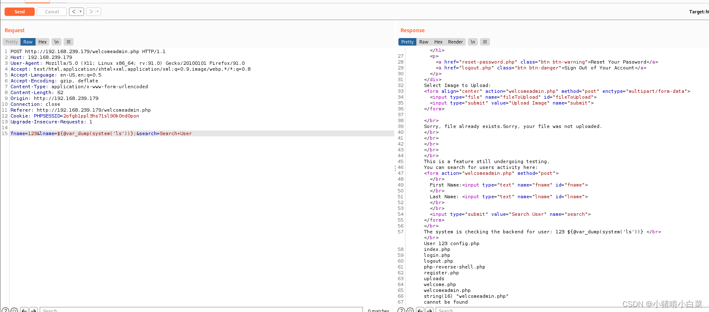709x312 pixels.
Task: Switch Request view to Hex tab
Action: pyautogui.click(x=43, y=42)
